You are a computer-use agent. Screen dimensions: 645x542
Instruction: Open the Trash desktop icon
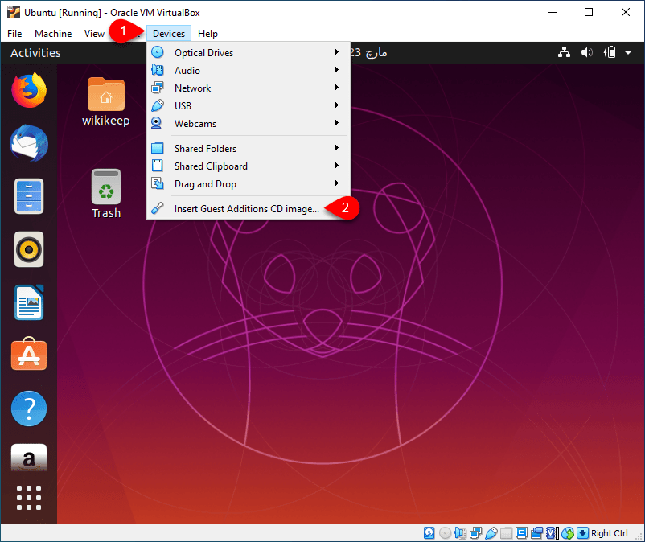(x=106, y=194)
